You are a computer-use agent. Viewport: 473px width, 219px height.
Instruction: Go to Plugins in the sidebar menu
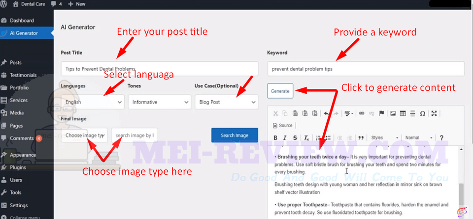click(18, 167)
